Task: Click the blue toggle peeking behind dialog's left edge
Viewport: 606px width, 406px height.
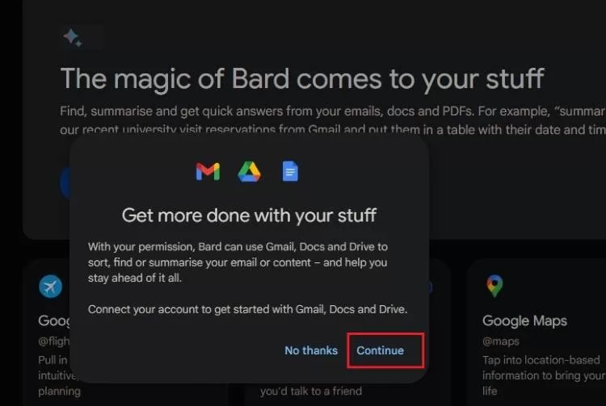Action: pos(65,182)
